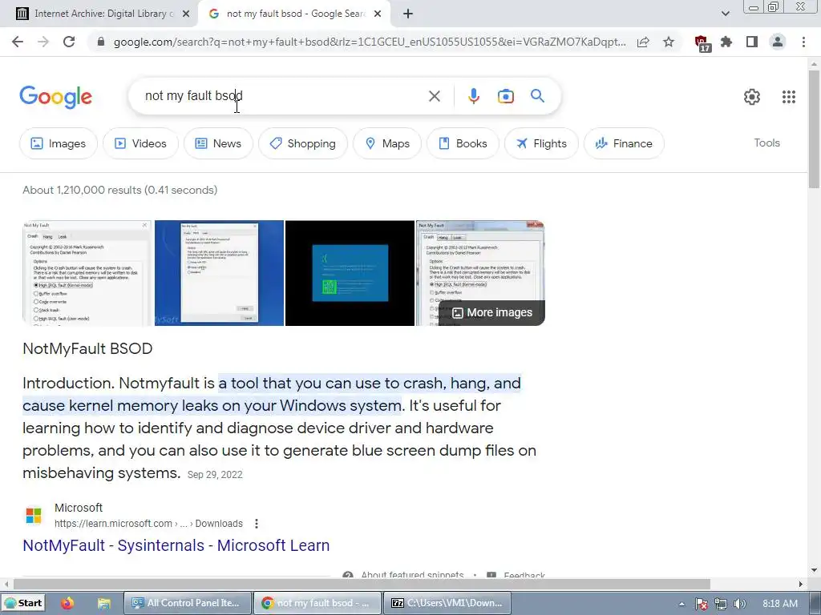This screenshot has height=615, width=821.
Task: Click the Microsoft logo favicon
Action: point(34,515)
